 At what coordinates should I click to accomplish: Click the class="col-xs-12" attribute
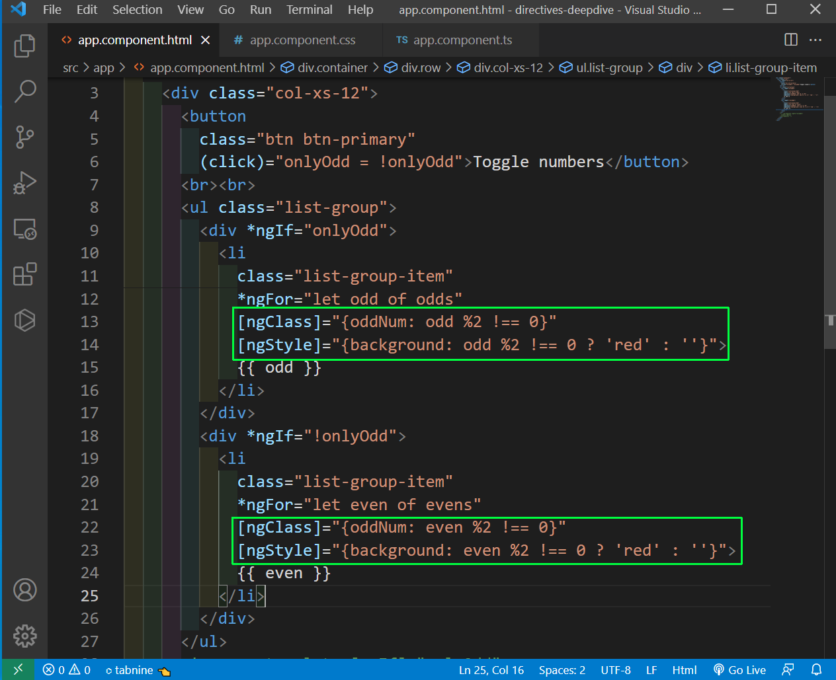289,93
